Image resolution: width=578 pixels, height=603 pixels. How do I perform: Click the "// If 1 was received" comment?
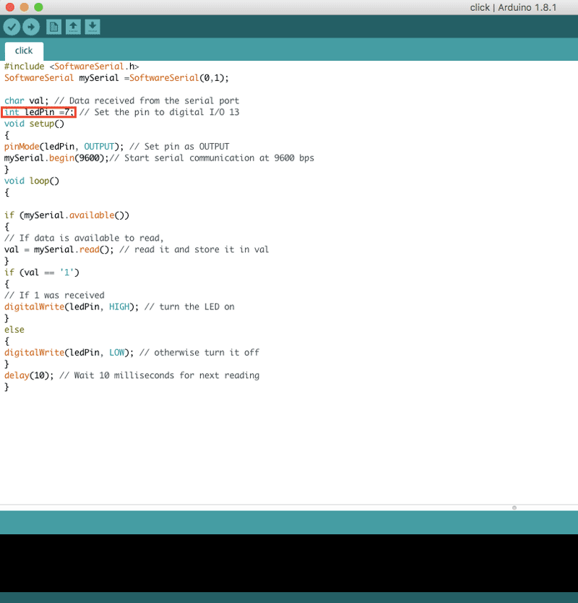(x=54, y=295)
